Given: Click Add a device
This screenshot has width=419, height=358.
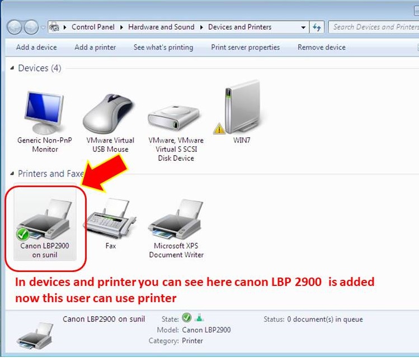Looking at the screenshot, I should (36, 47).
